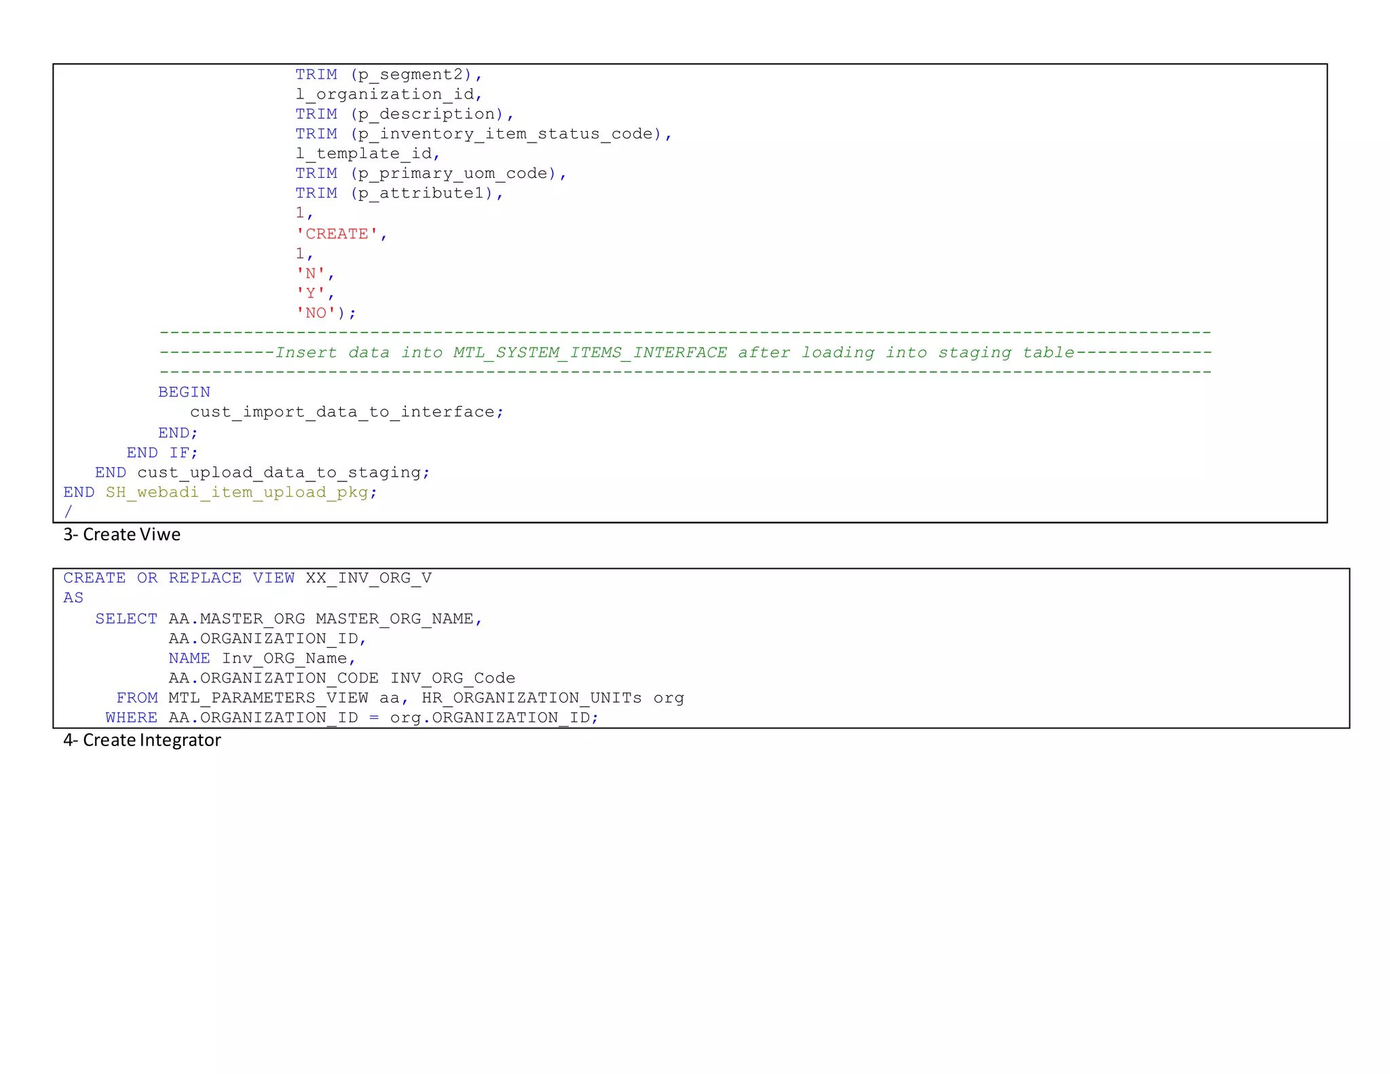The width and height of the screenshot is (1390, 1074).
Task: Click 'END SH_webadi_item_upload_pkg;' line
Action: 221,492
